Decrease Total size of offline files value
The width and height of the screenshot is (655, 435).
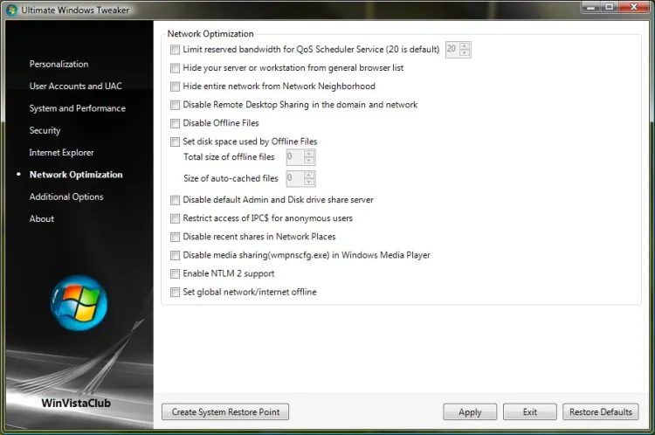click(x=308, y=161)
